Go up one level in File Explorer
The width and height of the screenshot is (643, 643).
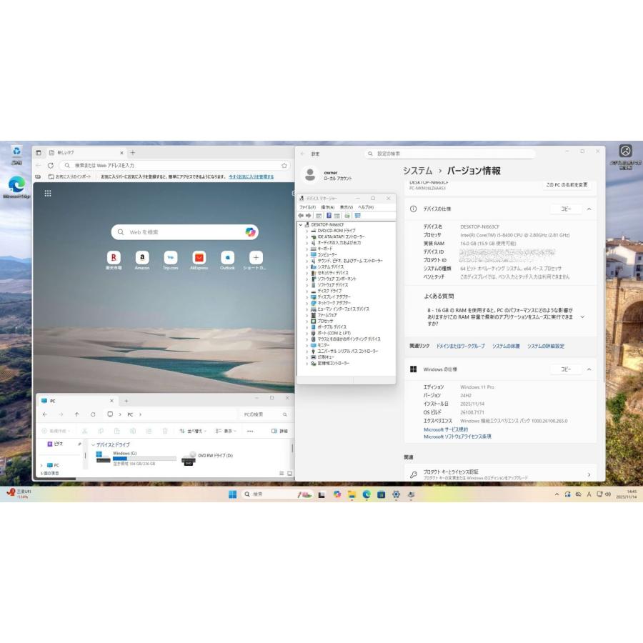click(76, 414)
